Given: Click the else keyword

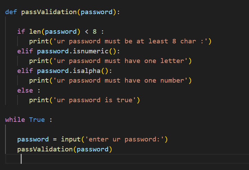Looking at the screenshot, I should click(25, 91).
